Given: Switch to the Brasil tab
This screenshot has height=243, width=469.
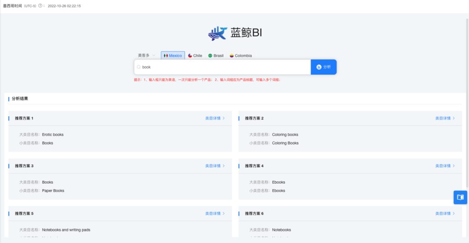Looking at the screenshot, I should click(x=216, y=56).
